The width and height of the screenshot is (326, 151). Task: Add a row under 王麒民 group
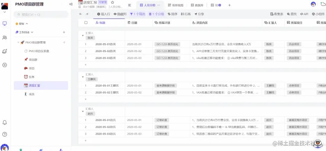click(x=86, y=99)
